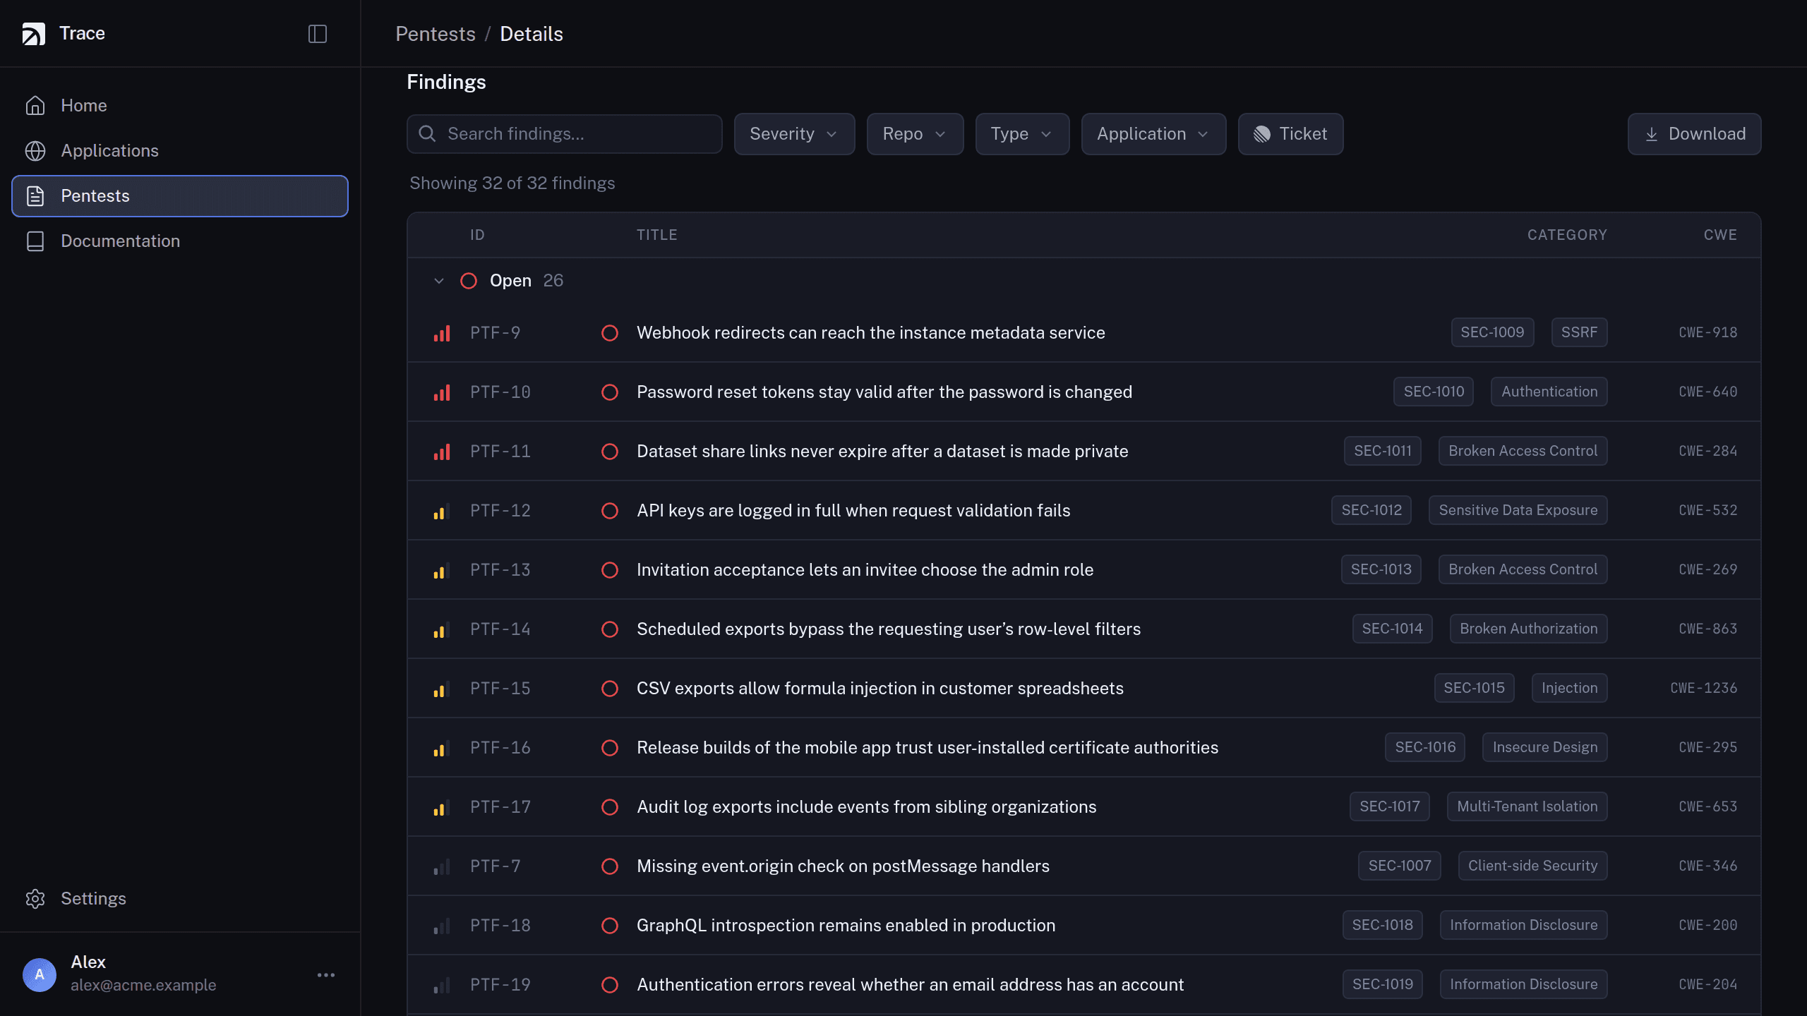1807x1016 pixels.
Task: Open the Application filter dropdown
Action: 1153,134
